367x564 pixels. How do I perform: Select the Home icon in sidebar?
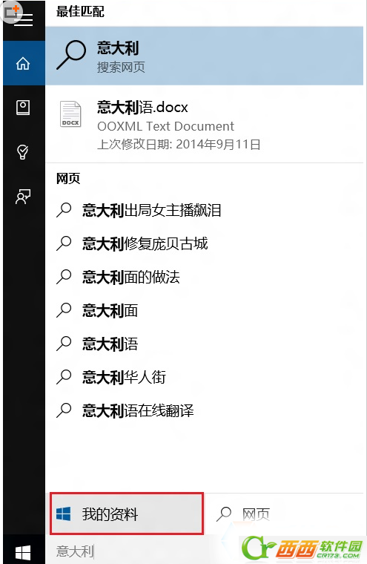[x=23, y=64]
